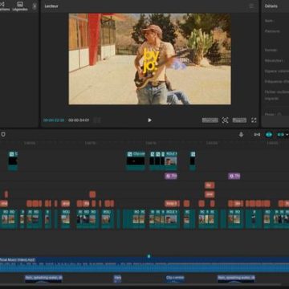This screenshot has height=289, width=289.
Task: Select the Lecteur panel title
Action: pos(51,6)
